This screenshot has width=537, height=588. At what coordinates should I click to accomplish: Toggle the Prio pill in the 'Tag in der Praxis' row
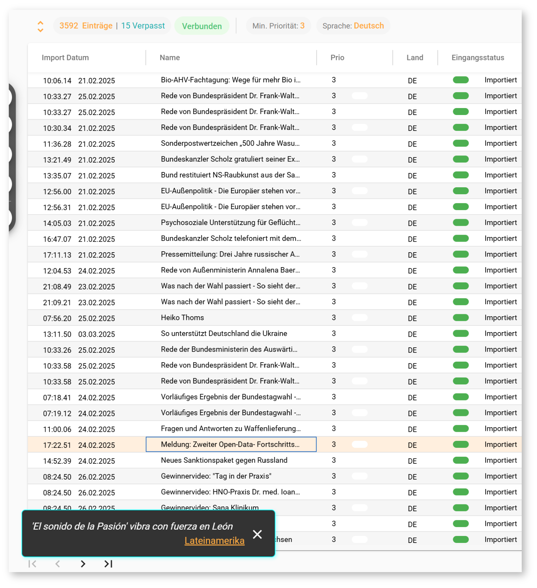point(360,476)
